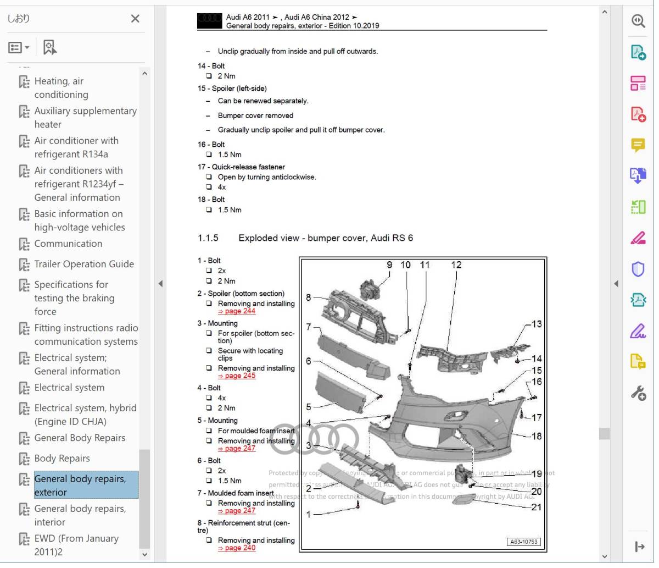Image resolution: width=659 pixels, height=568 pixels.
Task: Follow 'page 247' link under Moulded foam insert
Action: 237,511
